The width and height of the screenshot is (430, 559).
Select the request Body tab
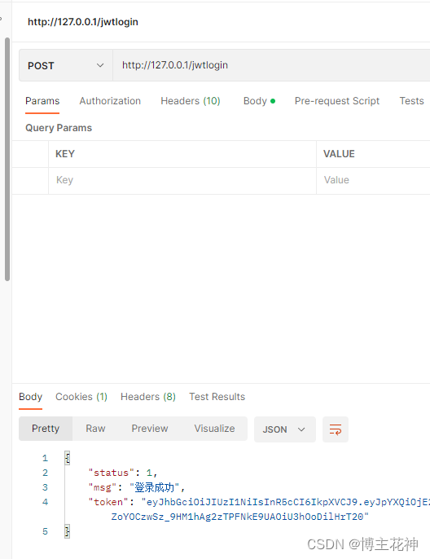(259, 101)
